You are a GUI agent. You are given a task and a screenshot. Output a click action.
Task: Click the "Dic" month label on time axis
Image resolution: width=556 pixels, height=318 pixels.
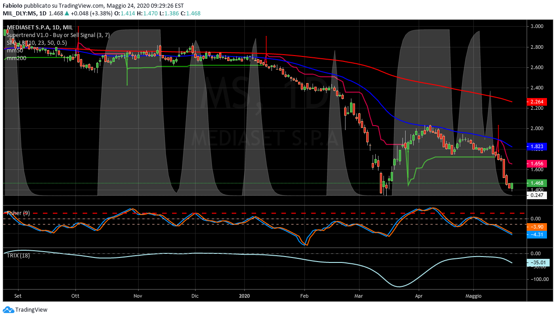pyautogui.click(x=195, y=296)
